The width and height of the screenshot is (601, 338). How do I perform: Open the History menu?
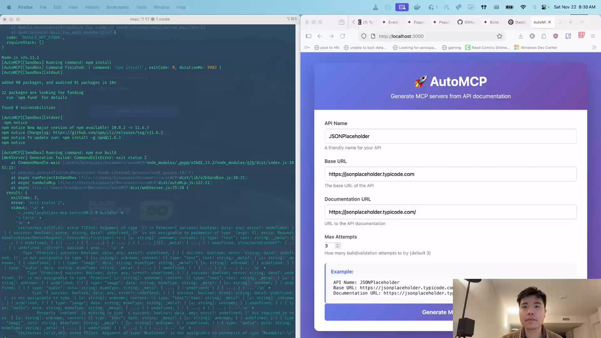92,7
